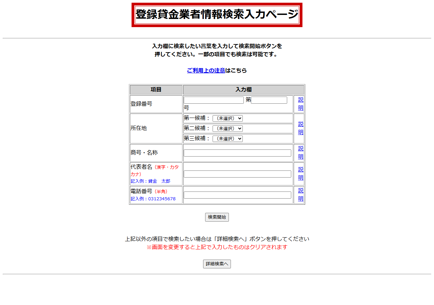Click the 登録貸金業者情報検索入力ページ title banner
434x305 pixels.
point(217,15)
